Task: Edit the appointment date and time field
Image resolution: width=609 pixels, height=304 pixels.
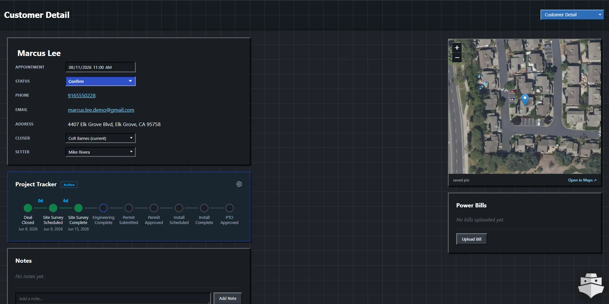Action: [101, 67]
